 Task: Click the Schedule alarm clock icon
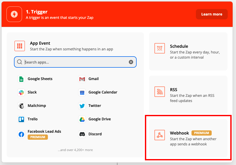160,48
